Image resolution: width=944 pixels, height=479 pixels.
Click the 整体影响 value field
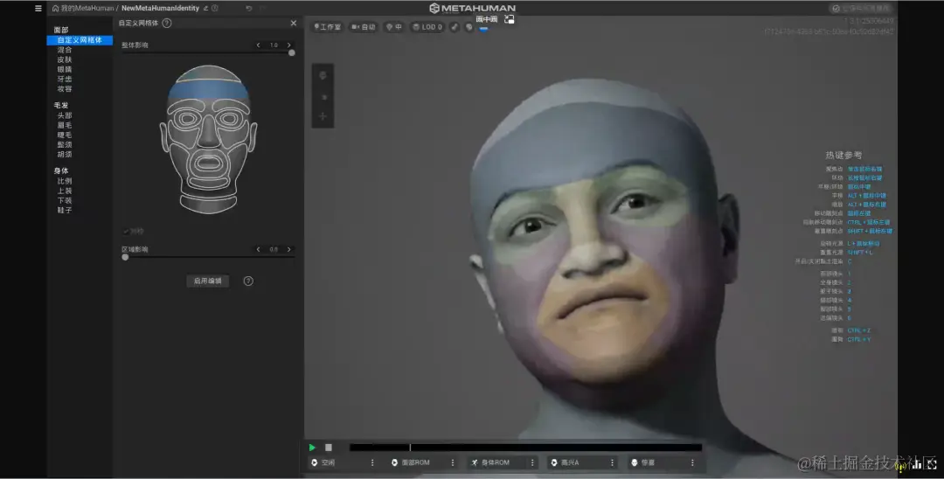point(274,45)
